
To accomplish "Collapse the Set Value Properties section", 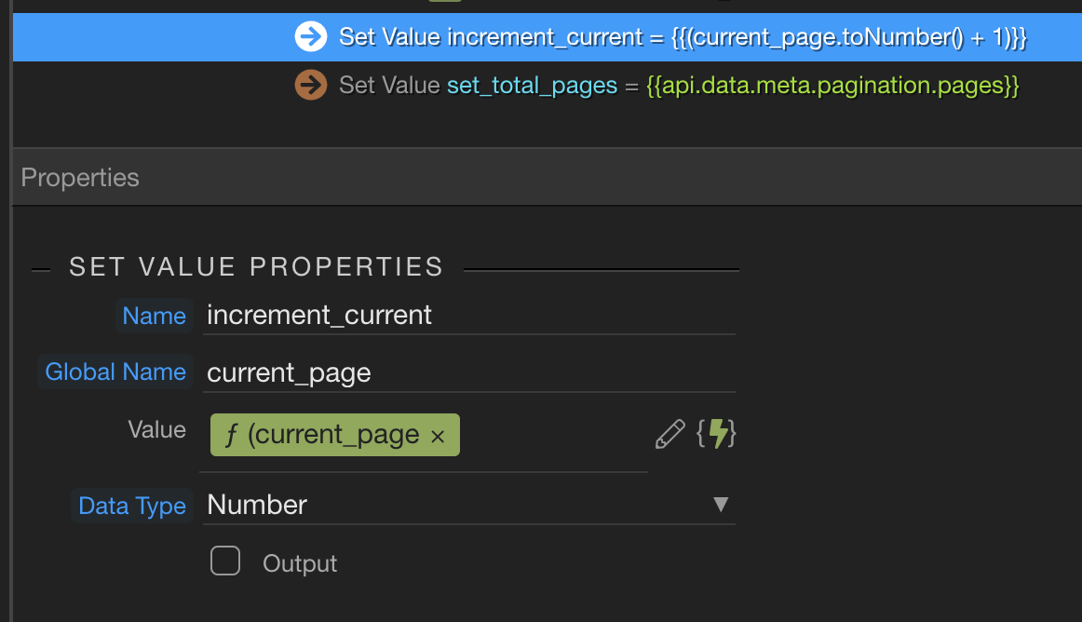I will pos(41,268).
